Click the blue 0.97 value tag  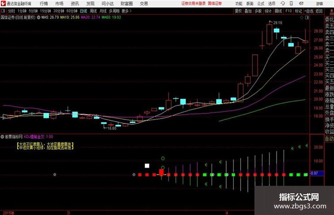pos(317,173)
